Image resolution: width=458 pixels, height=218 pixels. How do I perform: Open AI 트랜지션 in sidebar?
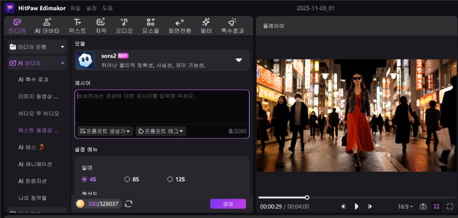[32, 181]
